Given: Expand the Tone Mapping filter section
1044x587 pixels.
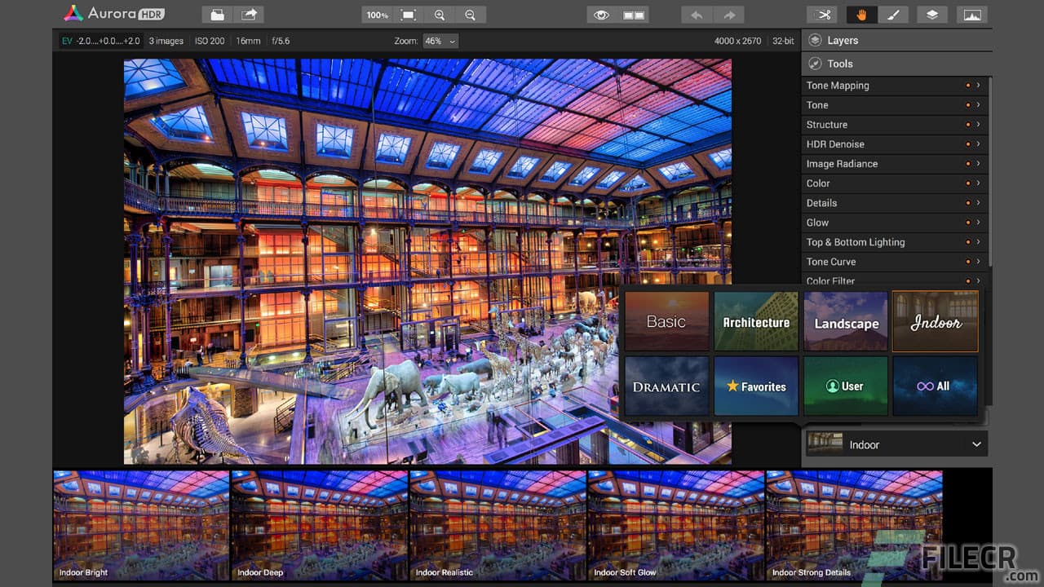Looking at the screenshot, I should 977,85.
